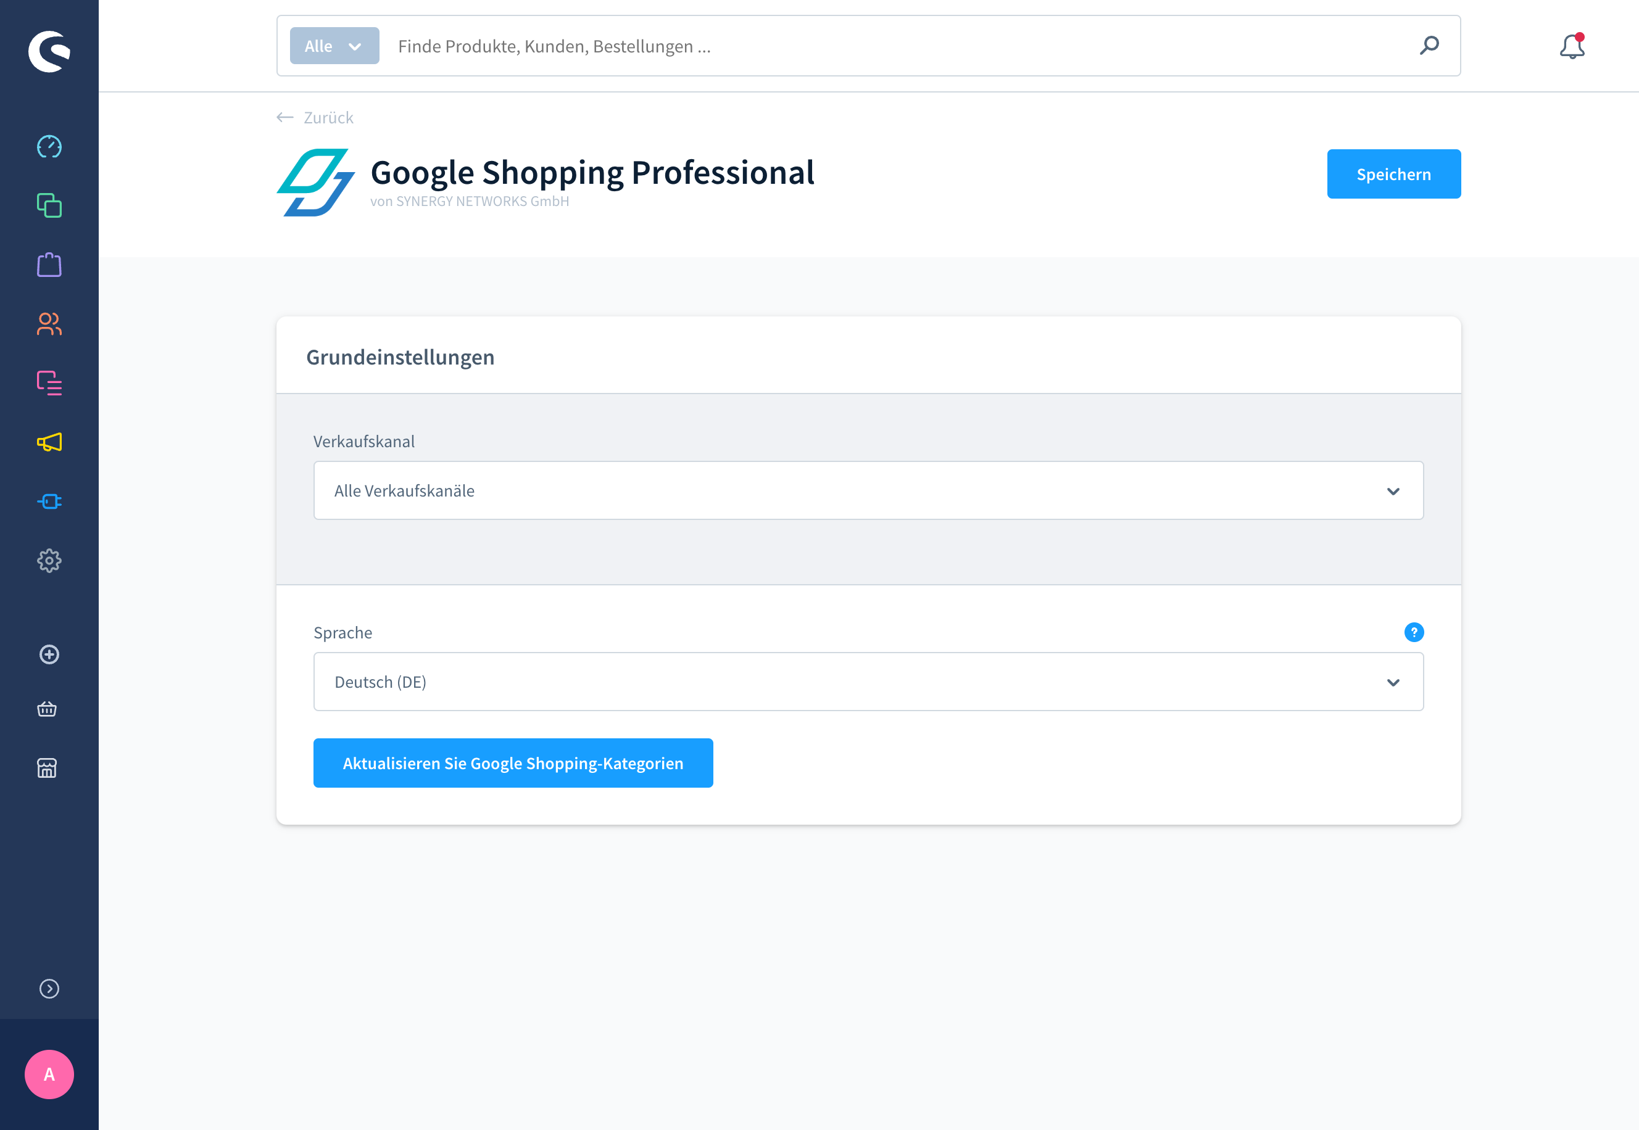Open the Customers sidebar icon
The width and height of the screenshot is (1639, 1130).
tap(49, 324)
